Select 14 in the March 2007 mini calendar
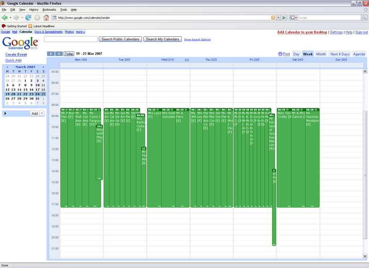Screen dimensions: 369x268 [x=19, y=89]
